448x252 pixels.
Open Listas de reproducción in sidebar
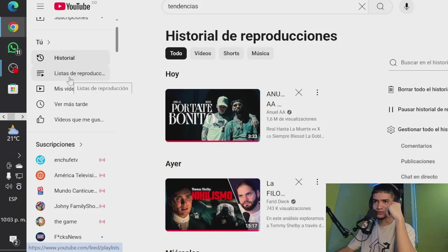[70, 73]
